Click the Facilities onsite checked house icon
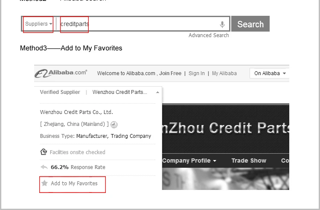The width and height of the screenshot is (320, 210). coord(44,152)
